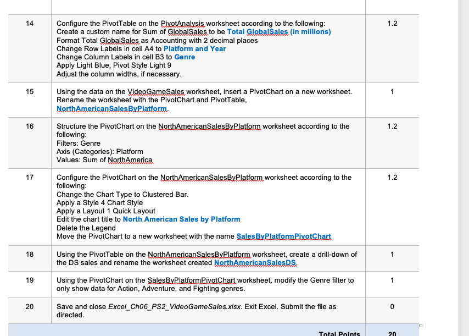Click points value 1.2 for step 16

coord(392,126)
